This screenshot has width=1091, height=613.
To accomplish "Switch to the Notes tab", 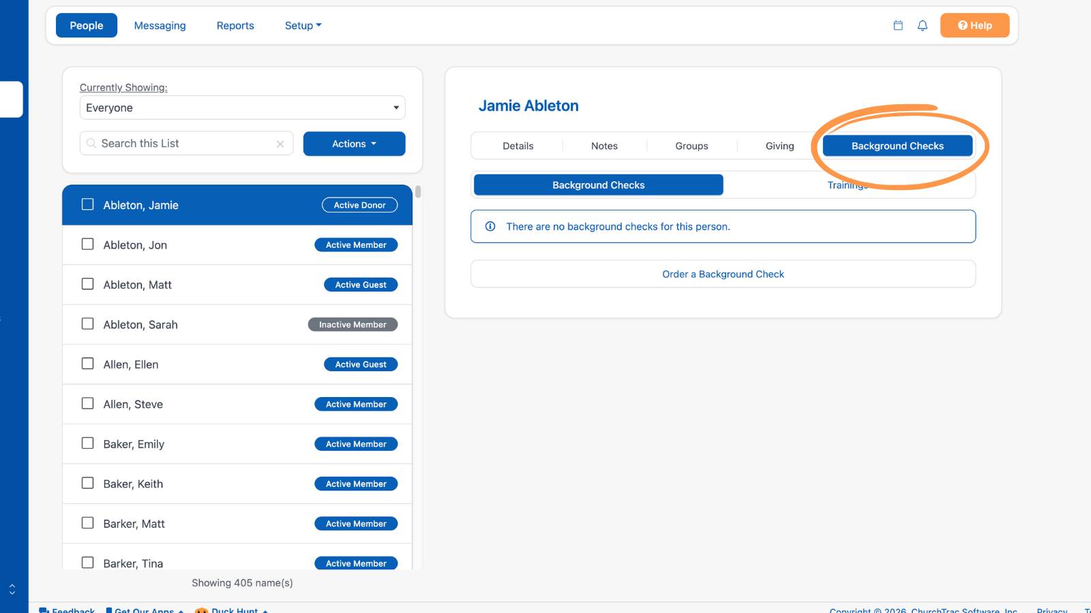I will pyautogui.click(x=604, y=146).
